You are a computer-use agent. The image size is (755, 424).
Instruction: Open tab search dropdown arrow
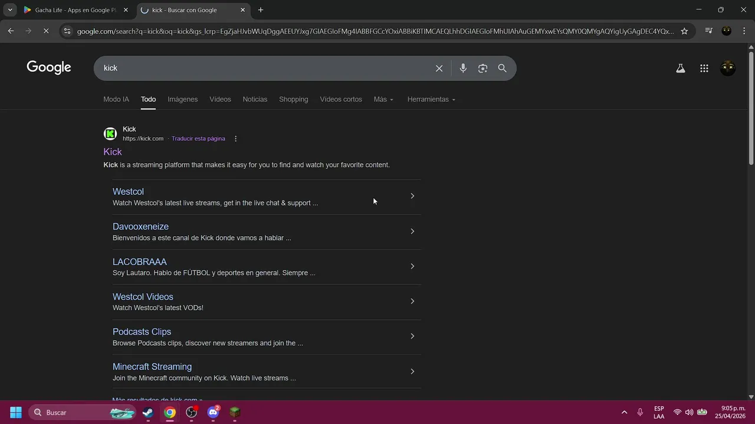[10, 10]
